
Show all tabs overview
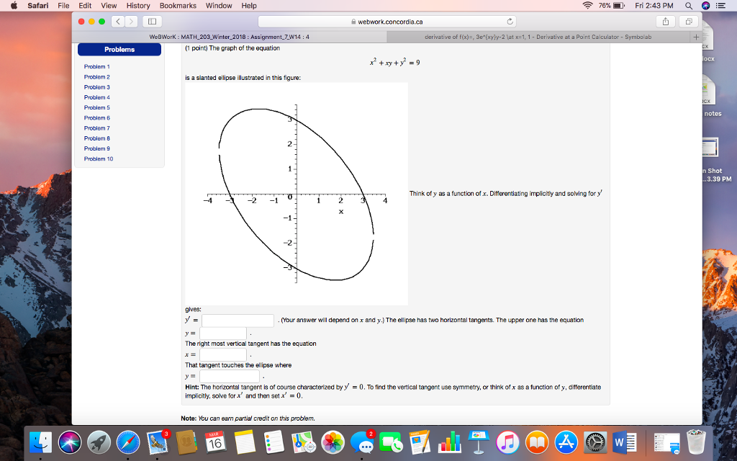tap(687, 21)
